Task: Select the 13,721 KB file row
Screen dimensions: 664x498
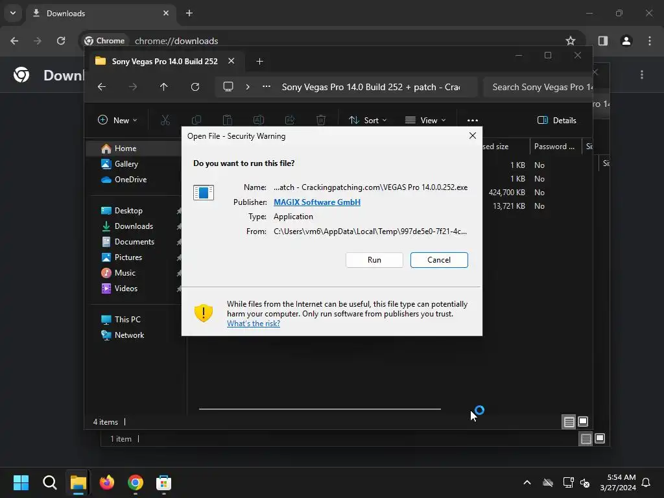Action: (390, 206)
